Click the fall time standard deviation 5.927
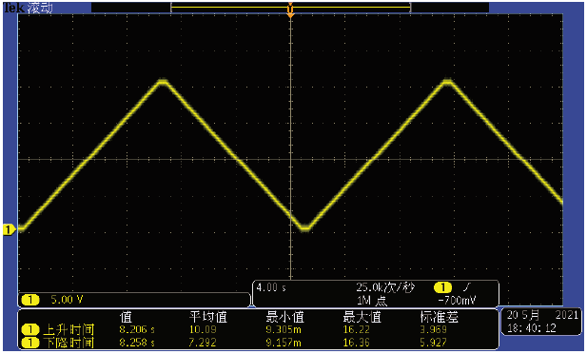Image resolution: width=587 pixels, height=354 pixels. coord(434,343)
